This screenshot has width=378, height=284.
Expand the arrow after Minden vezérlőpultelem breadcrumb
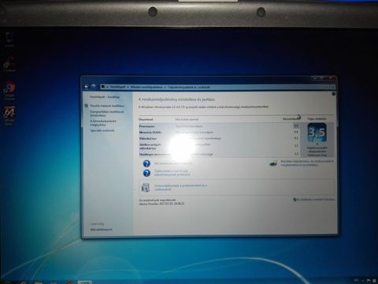point(165,87)
